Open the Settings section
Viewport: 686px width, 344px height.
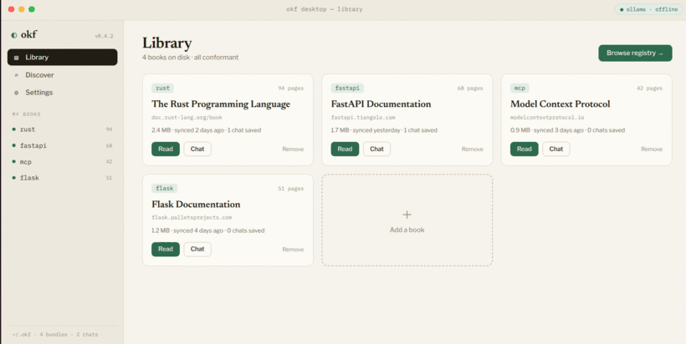(x=62, y=93)
